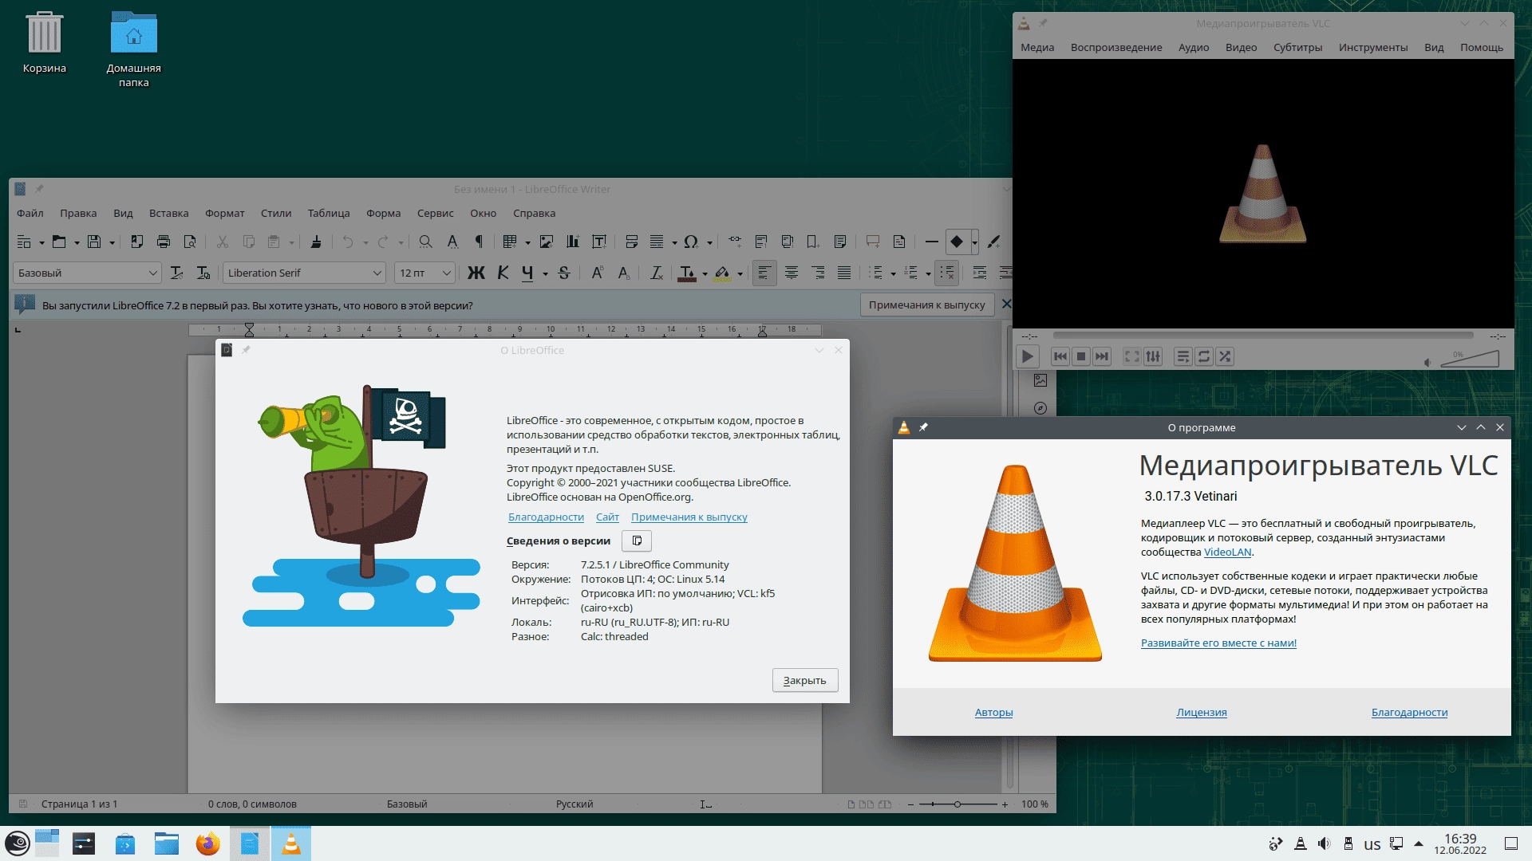Image resolution: width=1532 pixels, height=861 pixels.
Task: Click Примечания к выпуску button in infobar
Action: pos(926,305)
